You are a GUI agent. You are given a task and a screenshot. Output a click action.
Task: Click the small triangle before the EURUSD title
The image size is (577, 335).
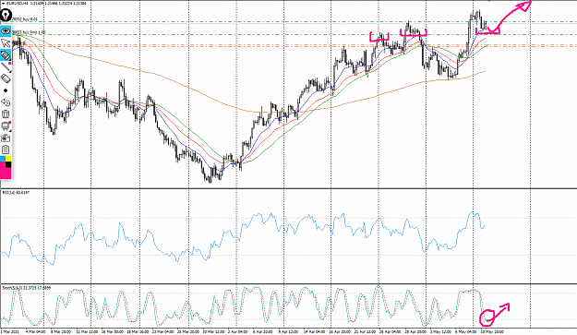click(4, 4)
